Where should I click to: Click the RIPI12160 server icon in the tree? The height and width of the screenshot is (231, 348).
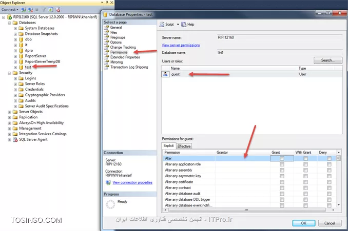tap(10, 17)
